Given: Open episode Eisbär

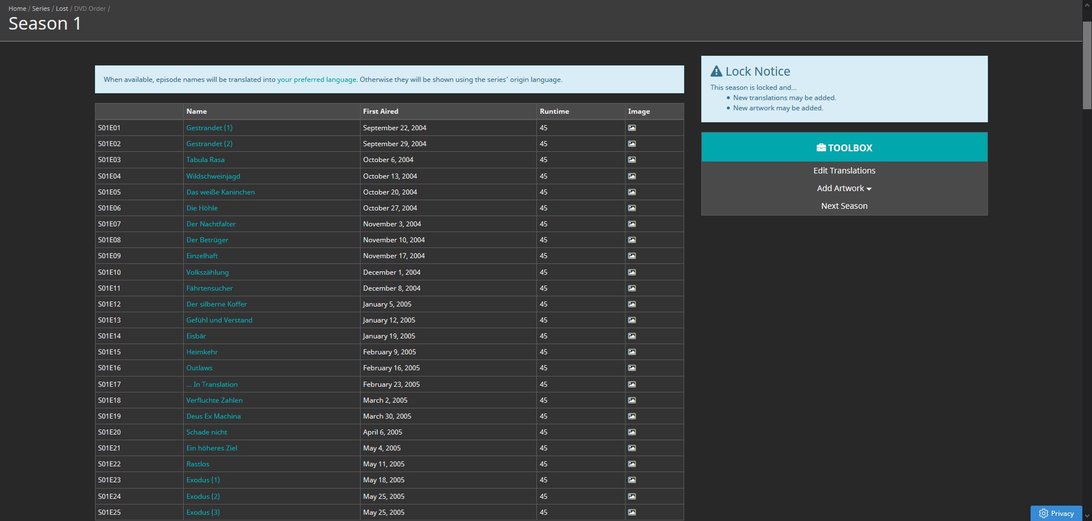Looking at the screenshot, I should [x=196, y=336].
